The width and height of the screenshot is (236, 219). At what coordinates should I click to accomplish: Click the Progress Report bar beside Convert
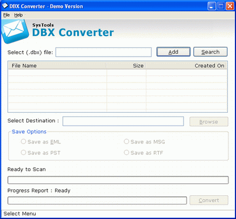point(97,201)
